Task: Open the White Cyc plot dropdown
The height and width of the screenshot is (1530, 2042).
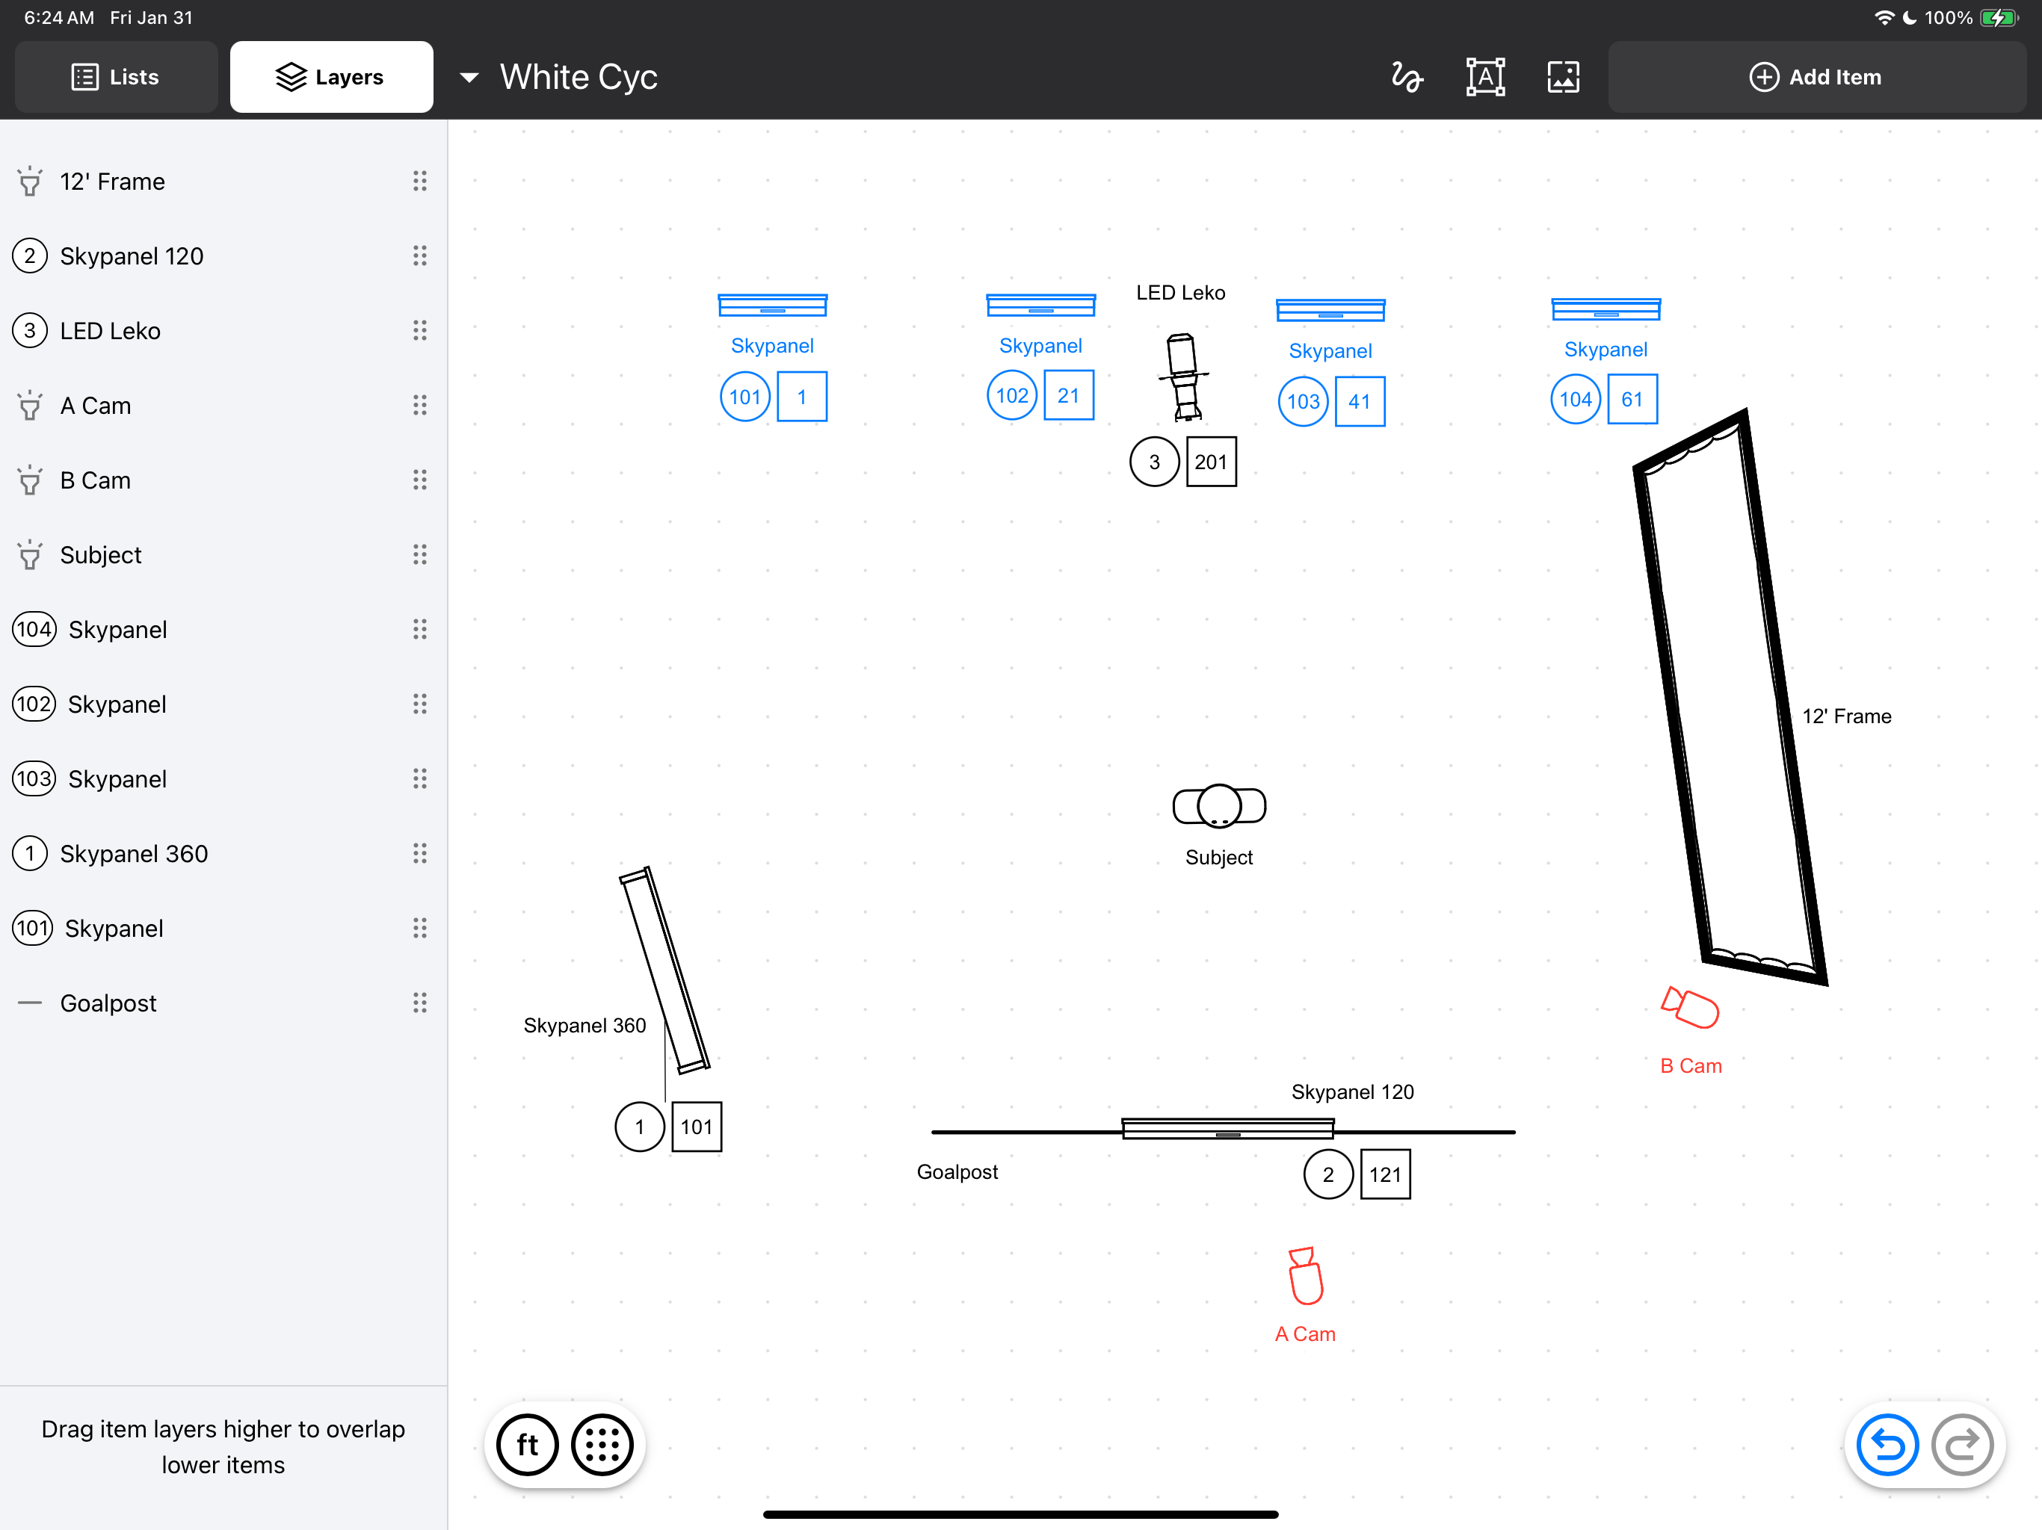Action: click(469, 78)
